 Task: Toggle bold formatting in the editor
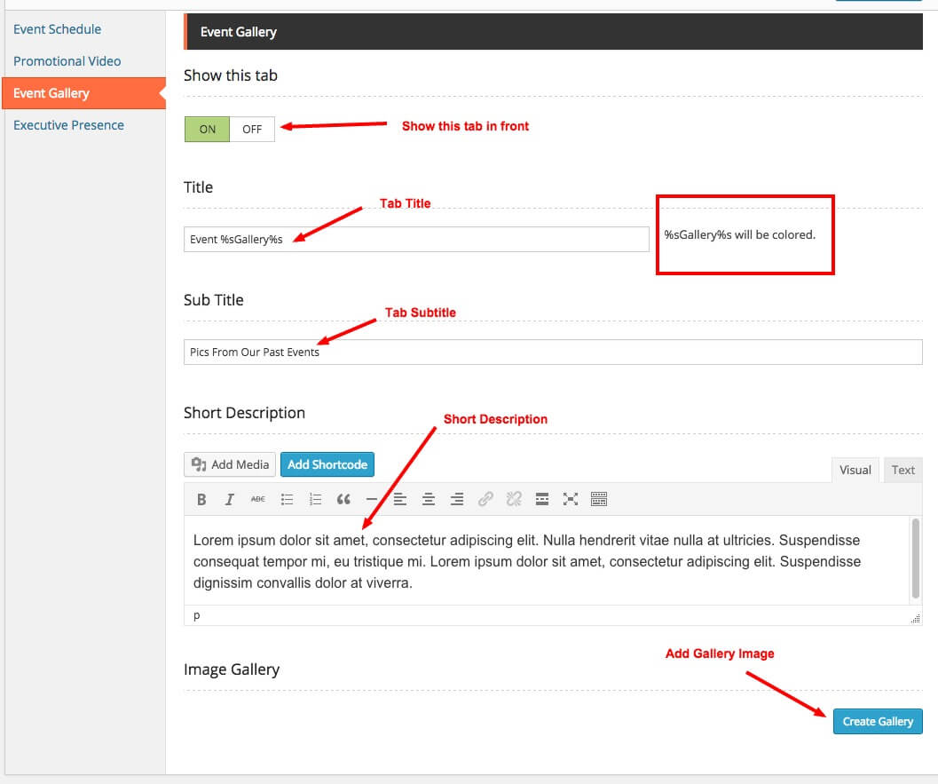(x=201, y=500)
